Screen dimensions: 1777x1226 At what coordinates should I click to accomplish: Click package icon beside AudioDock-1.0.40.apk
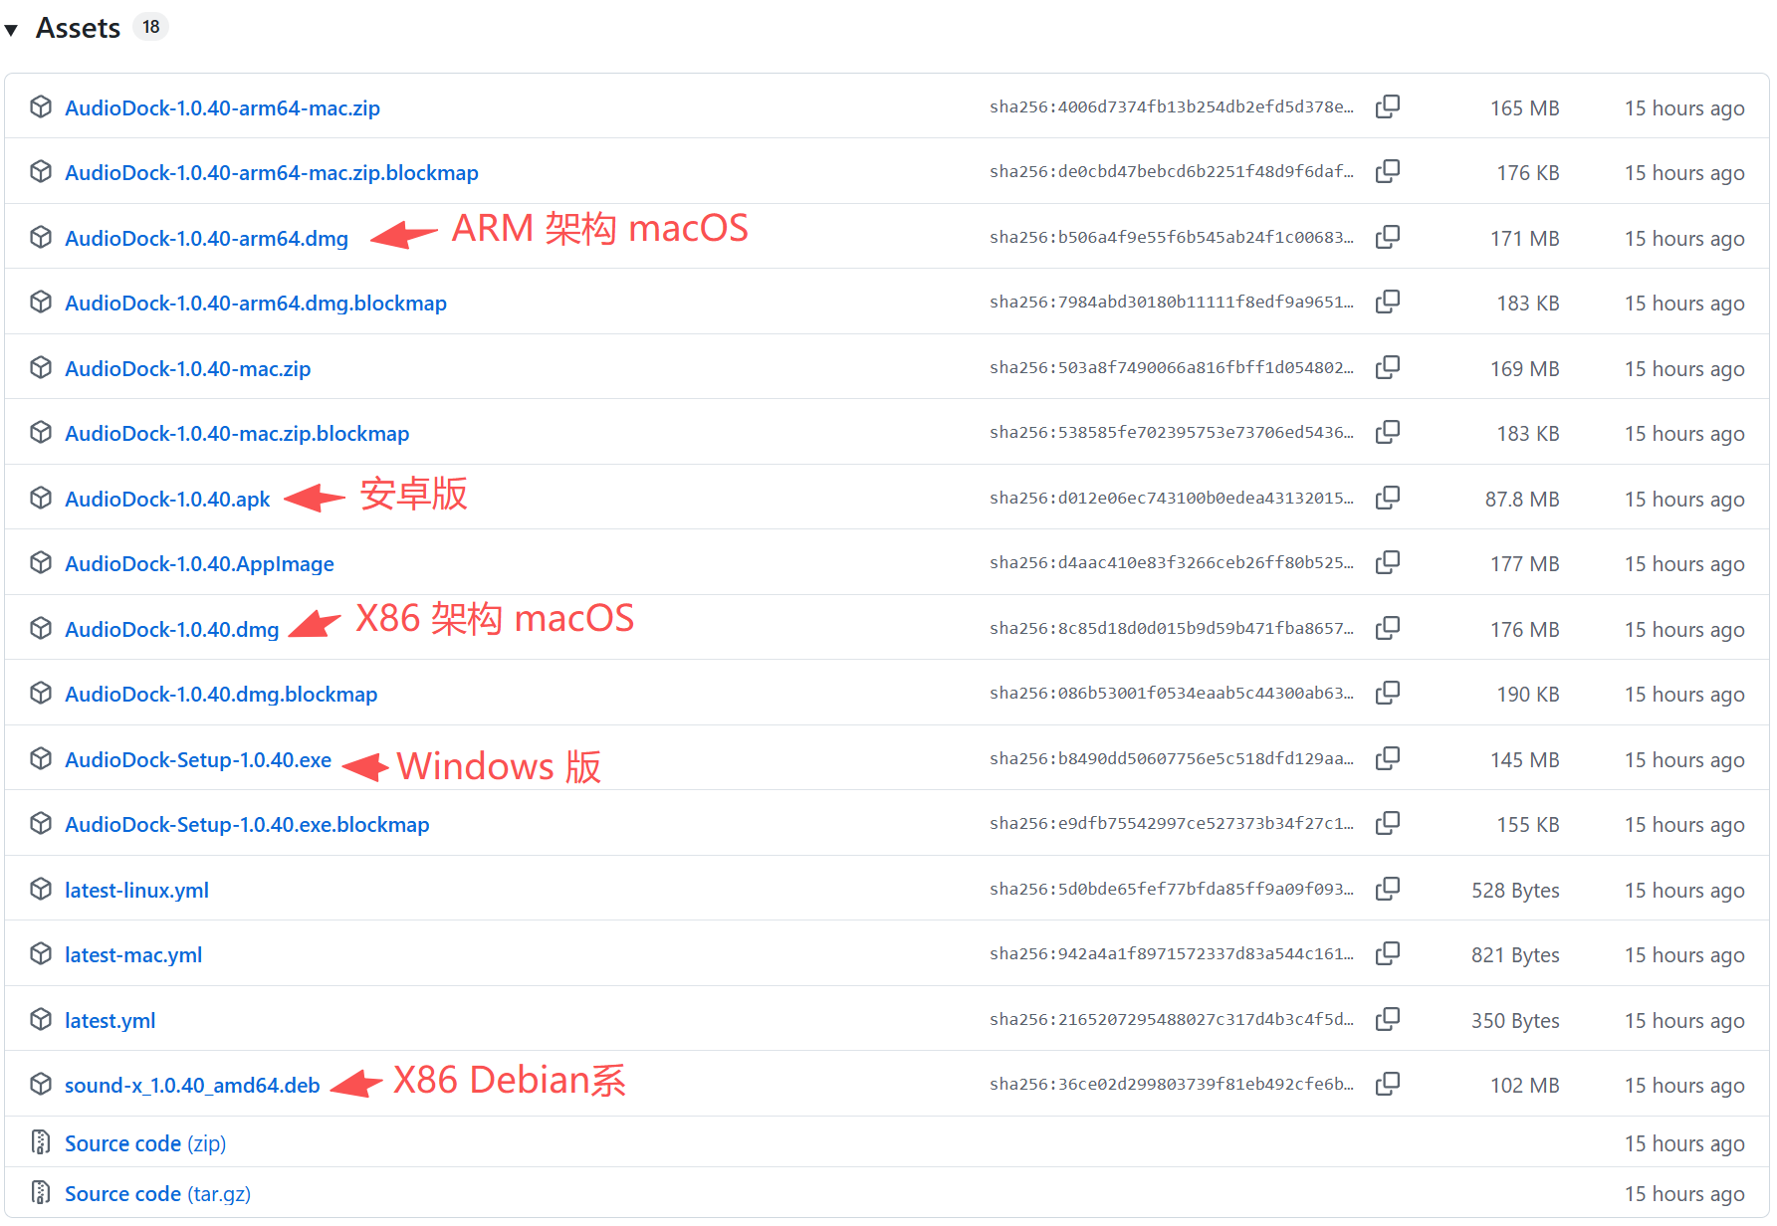pos(41,498)
